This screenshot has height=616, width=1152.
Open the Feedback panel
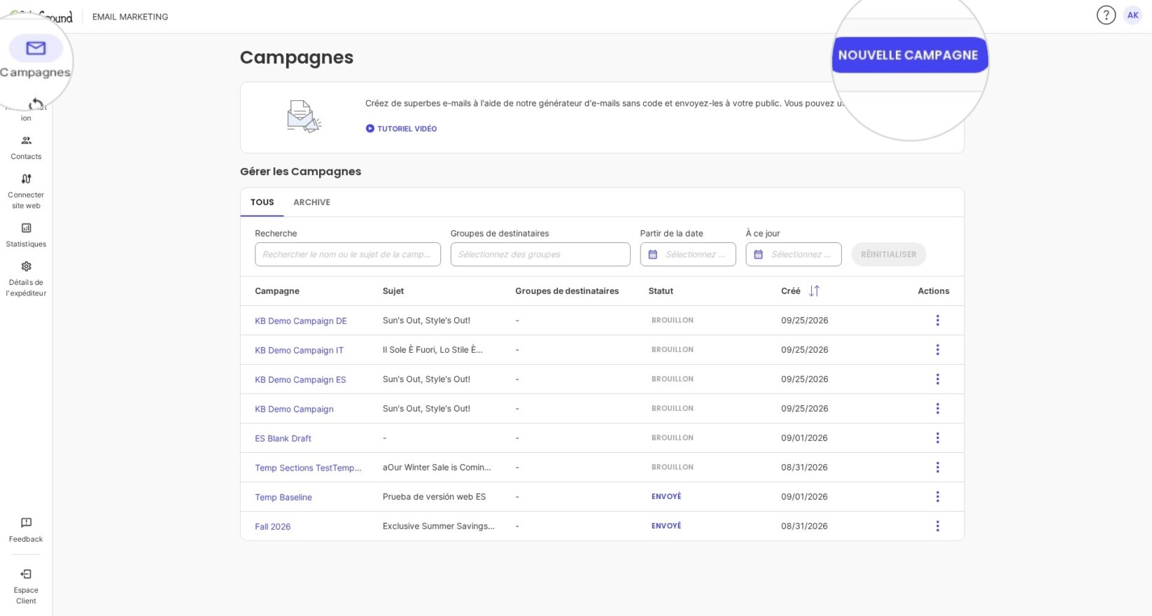coord(26,530)
